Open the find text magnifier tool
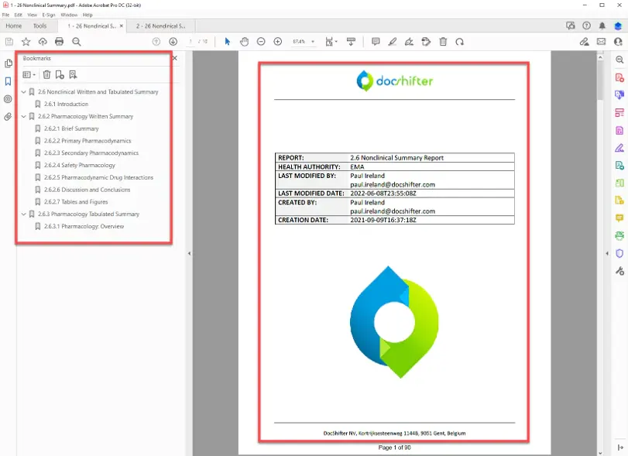 coord(77,42)
